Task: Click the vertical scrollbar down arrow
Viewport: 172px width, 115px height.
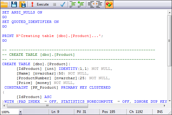Action: click(170, 101)
